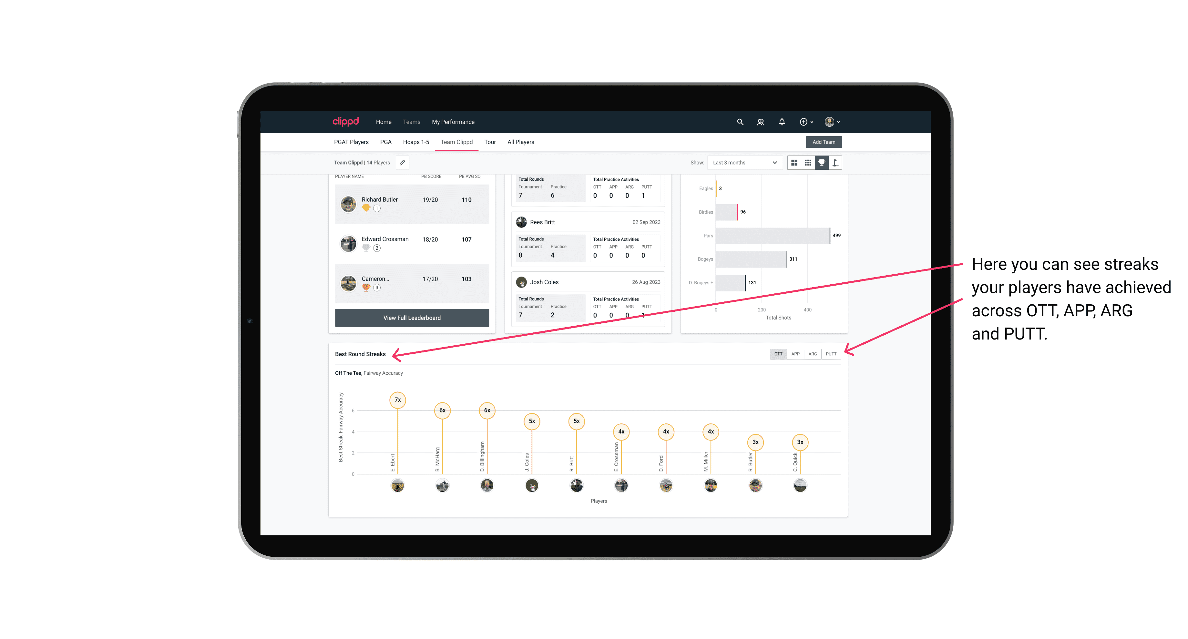
Task: Select the PUTT streak filter icon
Action: 831,354
